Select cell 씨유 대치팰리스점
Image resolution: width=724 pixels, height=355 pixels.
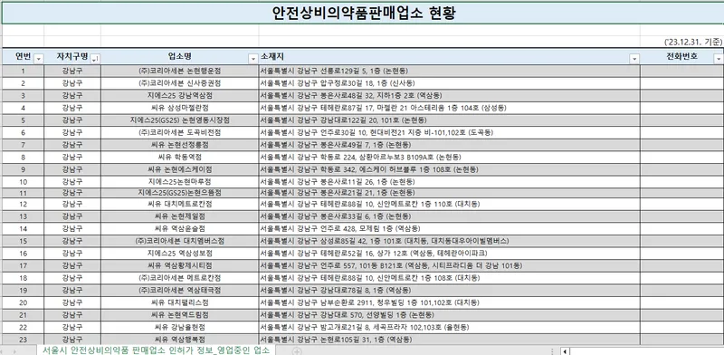(179, 302)
